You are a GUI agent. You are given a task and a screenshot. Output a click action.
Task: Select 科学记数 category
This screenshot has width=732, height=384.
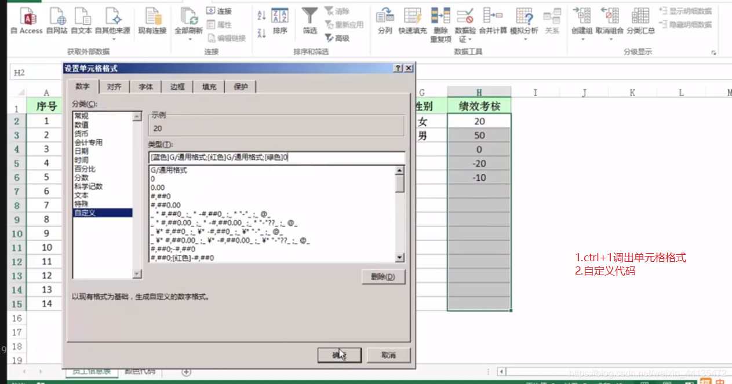pyautogui.click(x=102, y=186)
